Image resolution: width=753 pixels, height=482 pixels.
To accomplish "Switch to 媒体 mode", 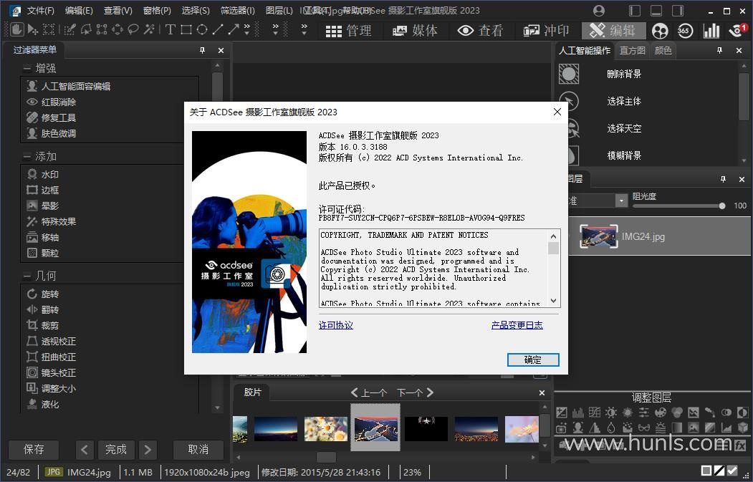I will [415, 31].
